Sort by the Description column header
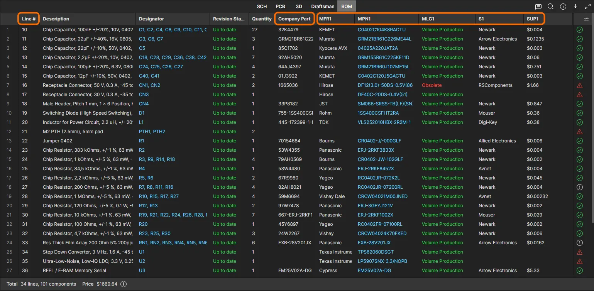Image resolution: width=594 pixels, height=291 pixels. click(56, 19)
